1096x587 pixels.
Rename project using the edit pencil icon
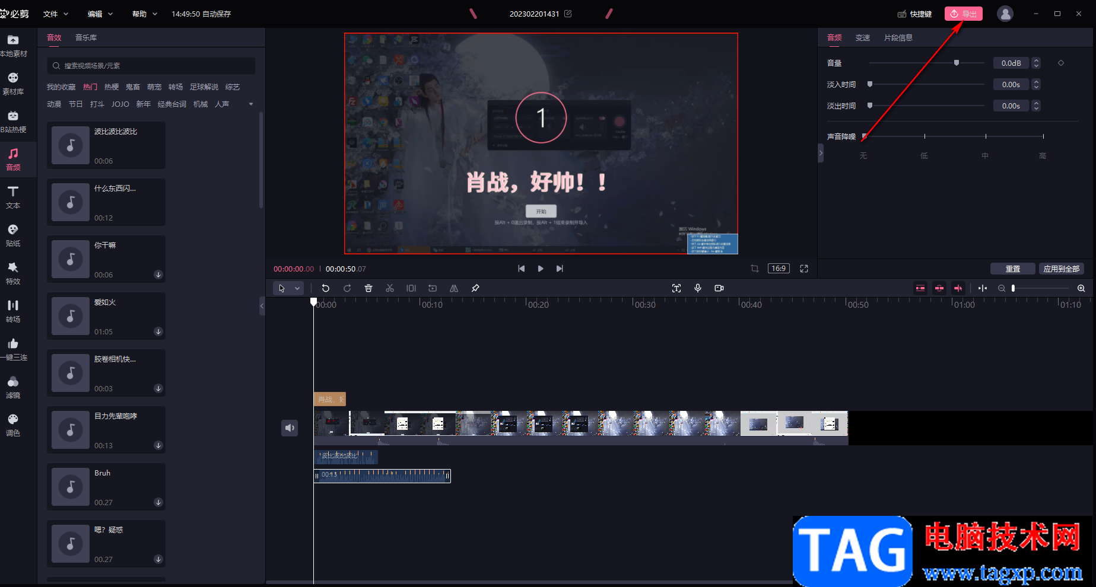coord(568,14)
